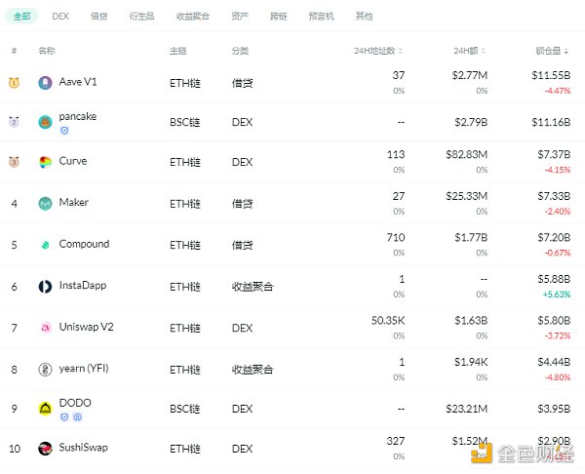The height and width of the screenshot is (474, 585).
Task: Sort by 24H额 column
Action: (x=469, y=51)
